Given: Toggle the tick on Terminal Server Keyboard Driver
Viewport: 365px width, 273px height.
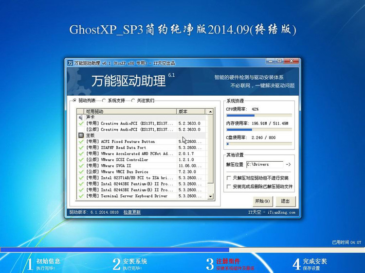Looking at the screenshot, I should click(81, 196).
